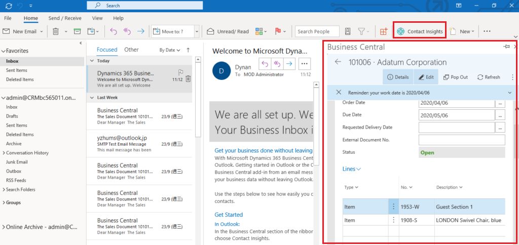
Task: Click the Filter Email funnel icon
Action: pos(361,31)
